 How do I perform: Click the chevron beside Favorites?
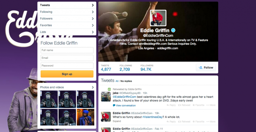click(93, 25)
